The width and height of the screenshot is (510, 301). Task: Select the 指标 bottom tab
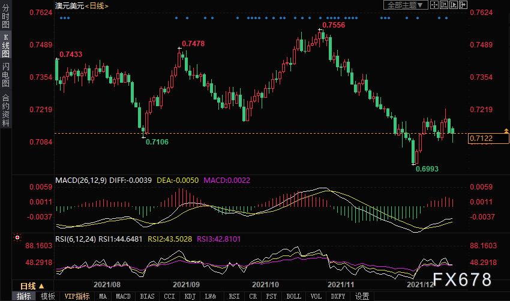tap(24, 296)
